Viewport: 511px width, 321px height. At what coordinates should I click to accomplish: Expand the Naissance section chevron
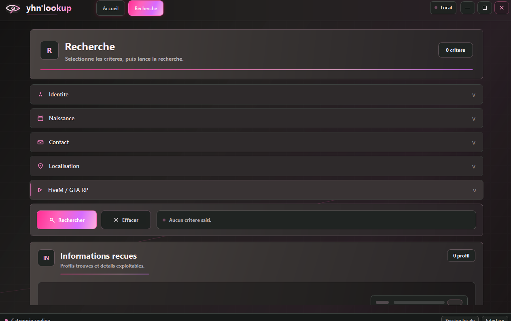click(474, 119)
